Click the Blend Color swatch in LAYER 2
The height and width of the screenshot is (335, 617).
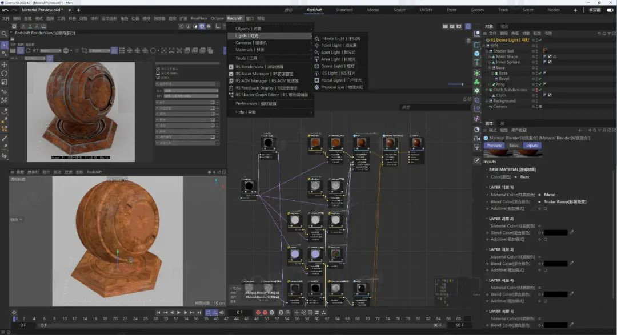[x=555, y=232]
